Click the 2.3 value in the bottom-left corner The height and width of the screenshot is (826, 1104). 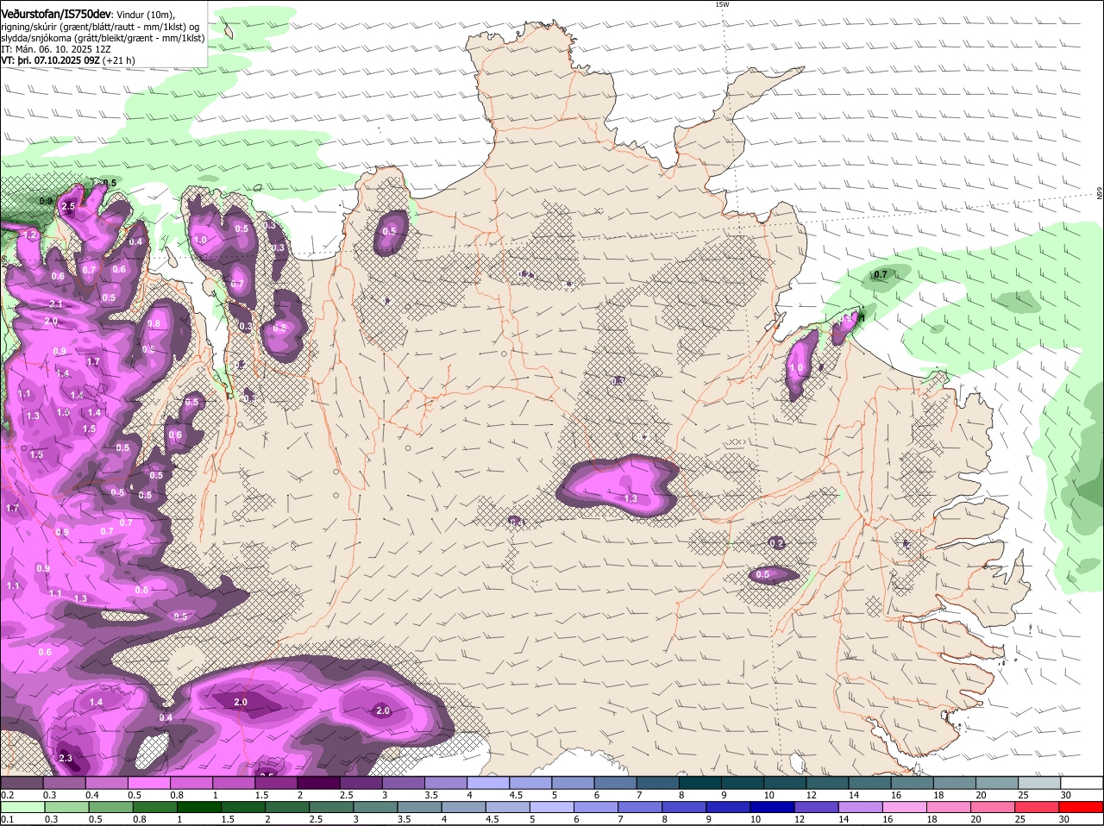click(66, 758)
